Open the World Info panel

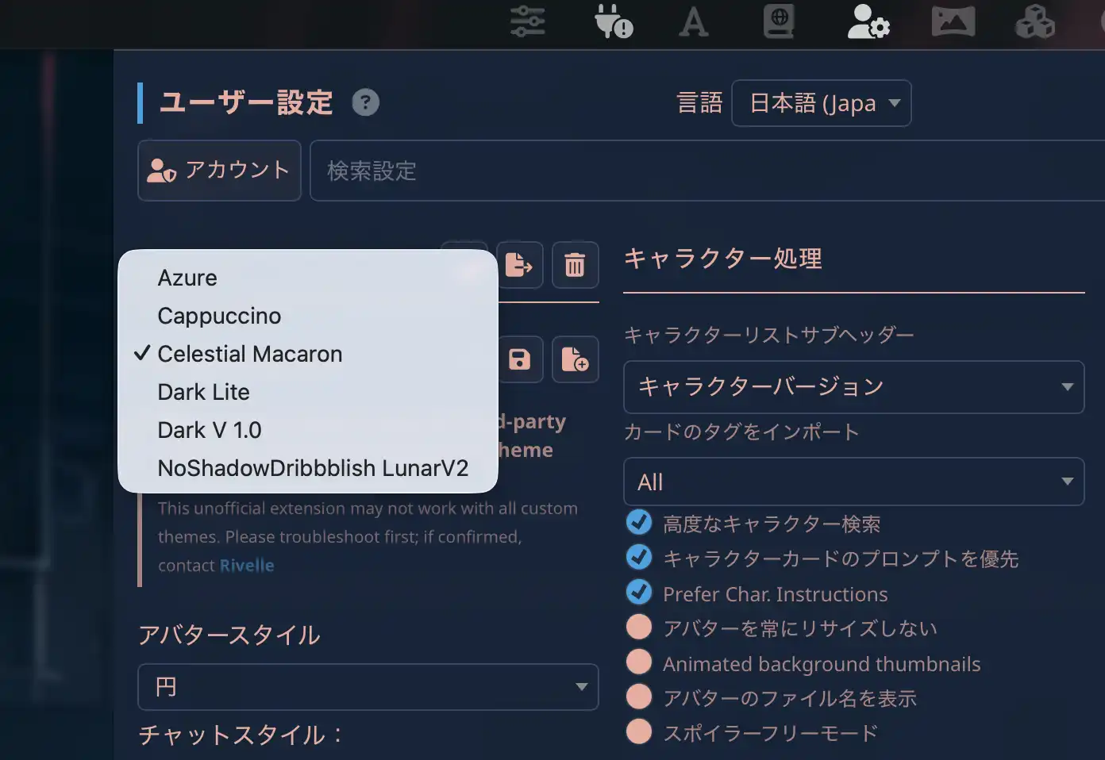[779, 22]
